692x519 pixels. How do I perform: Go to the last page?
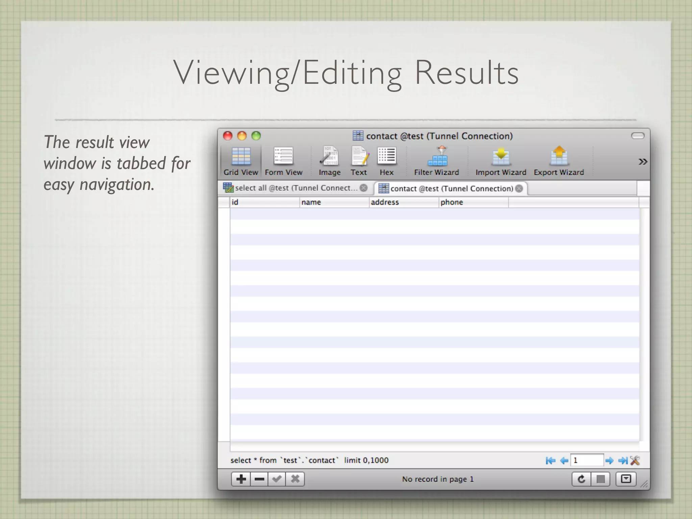click(x=623, y=461)
